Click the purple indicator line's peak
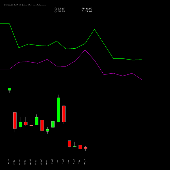This screenshot has width=170, height=170. pos(85,50)
